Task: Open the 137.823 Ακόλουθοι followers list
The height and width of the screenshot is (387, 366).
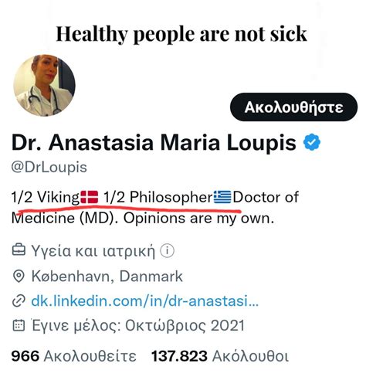Action: [220, 356]
